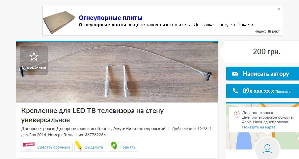Open Показать на карте link
This screenshot has height=159, width=299.
click(x=258, y=127)
